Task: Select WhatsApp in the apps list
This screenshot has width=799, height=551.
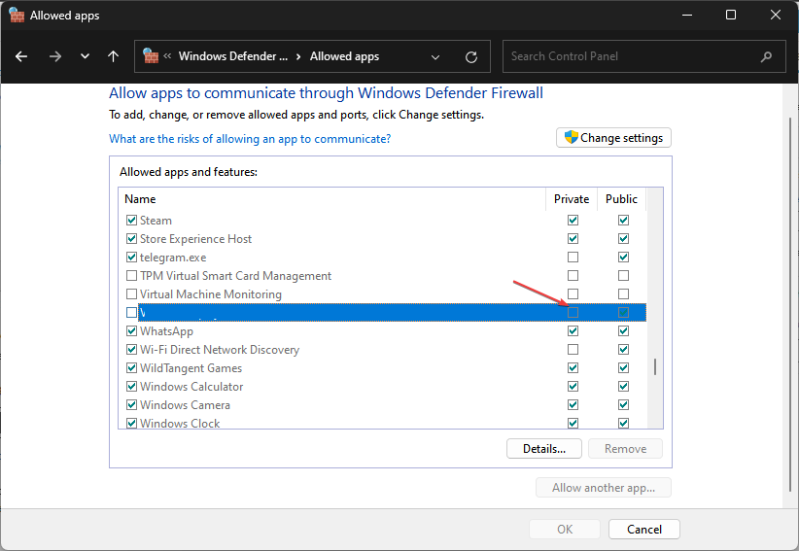Action: [166, 331]
